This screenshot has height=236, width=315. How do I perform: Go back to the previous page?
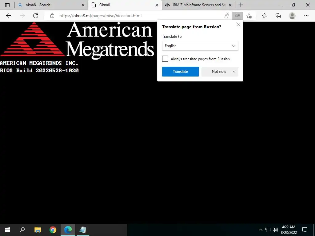point(8,16)
